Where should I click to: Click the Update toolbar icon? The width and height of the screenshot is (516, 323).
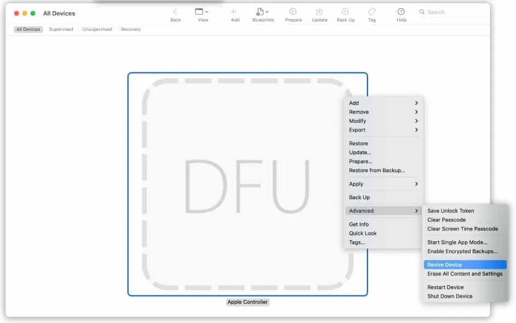(x=319, y=12)
